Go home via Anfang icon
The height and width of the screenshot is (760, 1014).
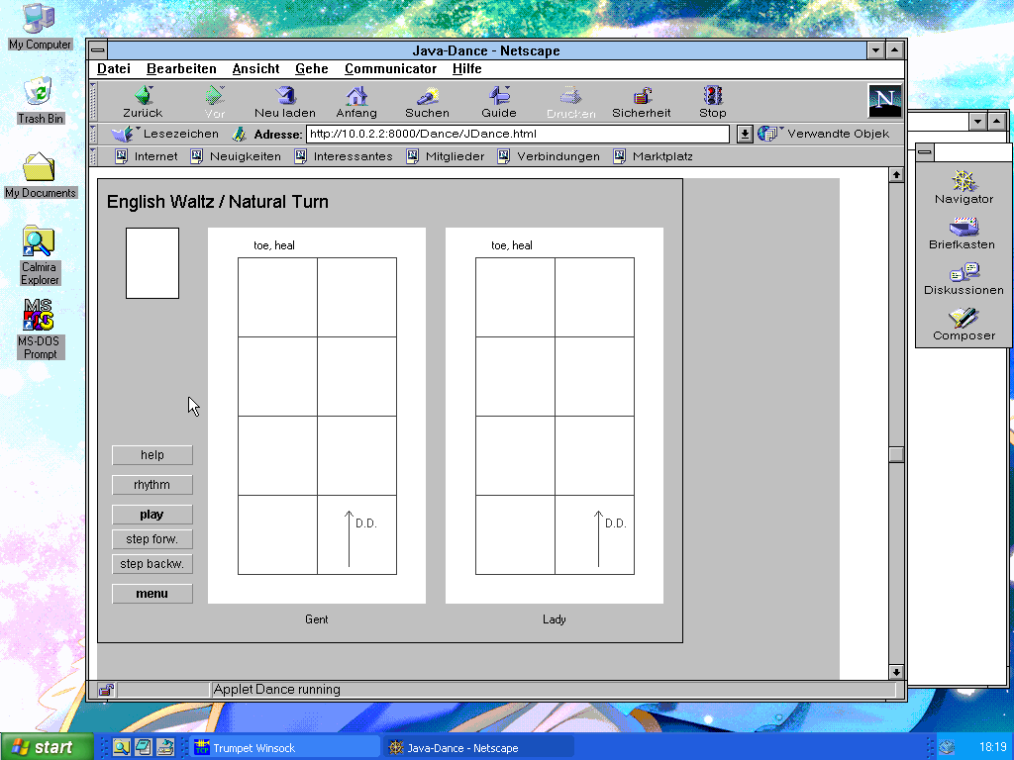356,96
